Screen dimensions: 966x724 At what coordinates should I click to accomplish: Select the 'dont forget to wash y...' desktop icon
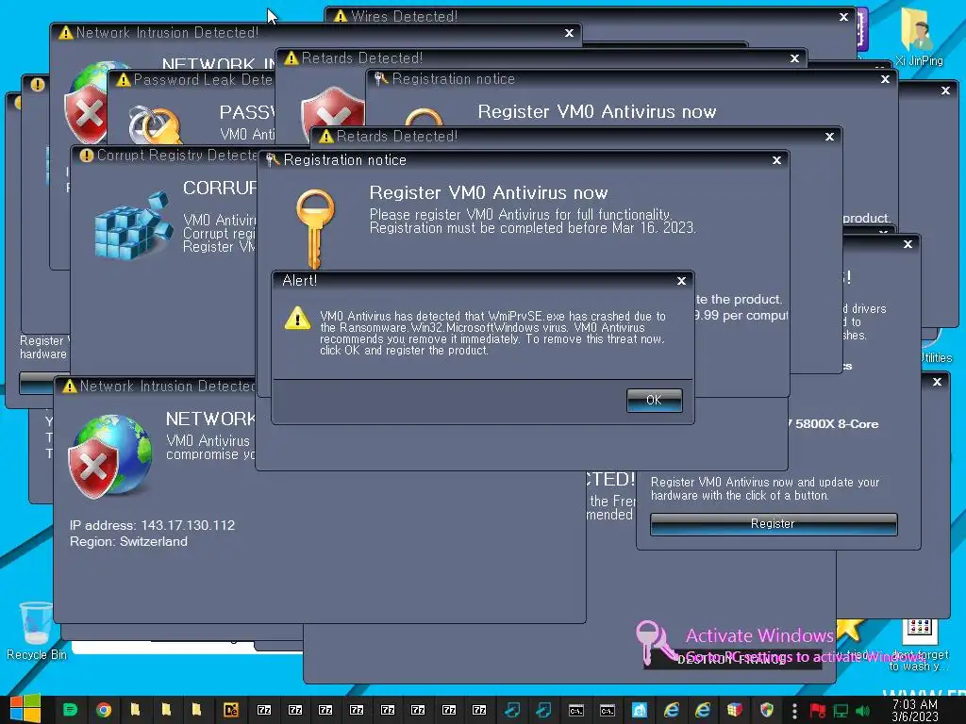pos(920,643)
